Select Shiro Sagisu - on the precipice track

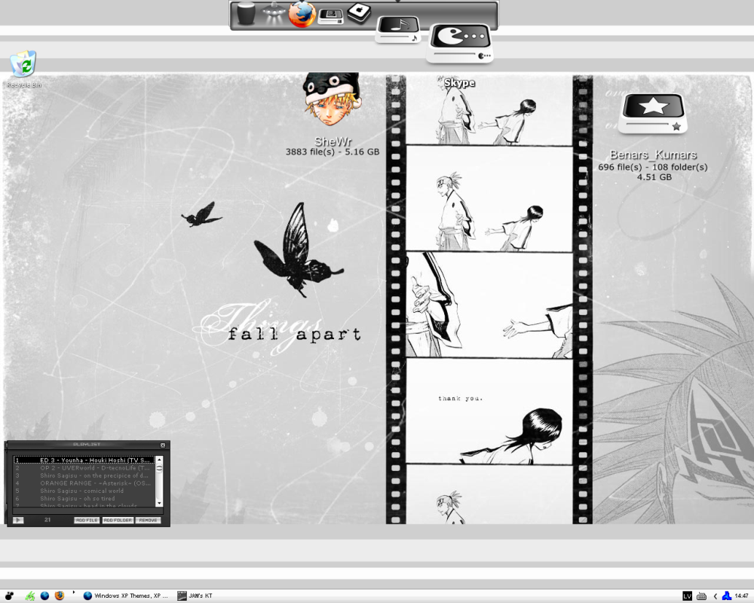pyautogui.click(x=84, y=476)
